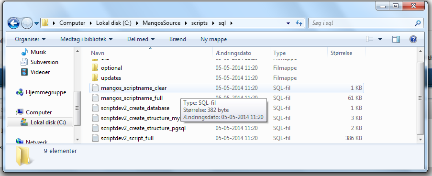The image size is (432, 176).
Task: Open the 'Del med' menu
Action: point(141,39)
